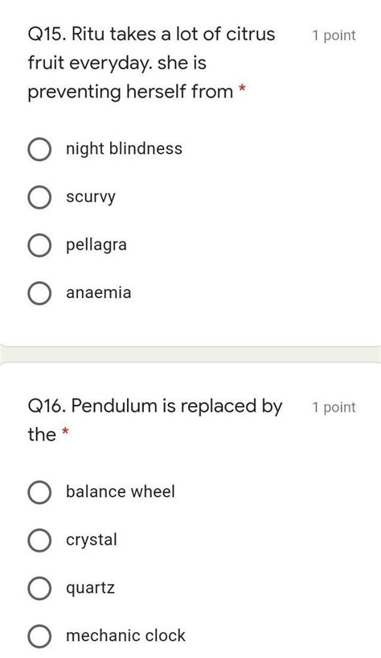This screenshot has height=658, width=381.
Task: Select the 'balance wheel' radio button
Action: (39, 492)
